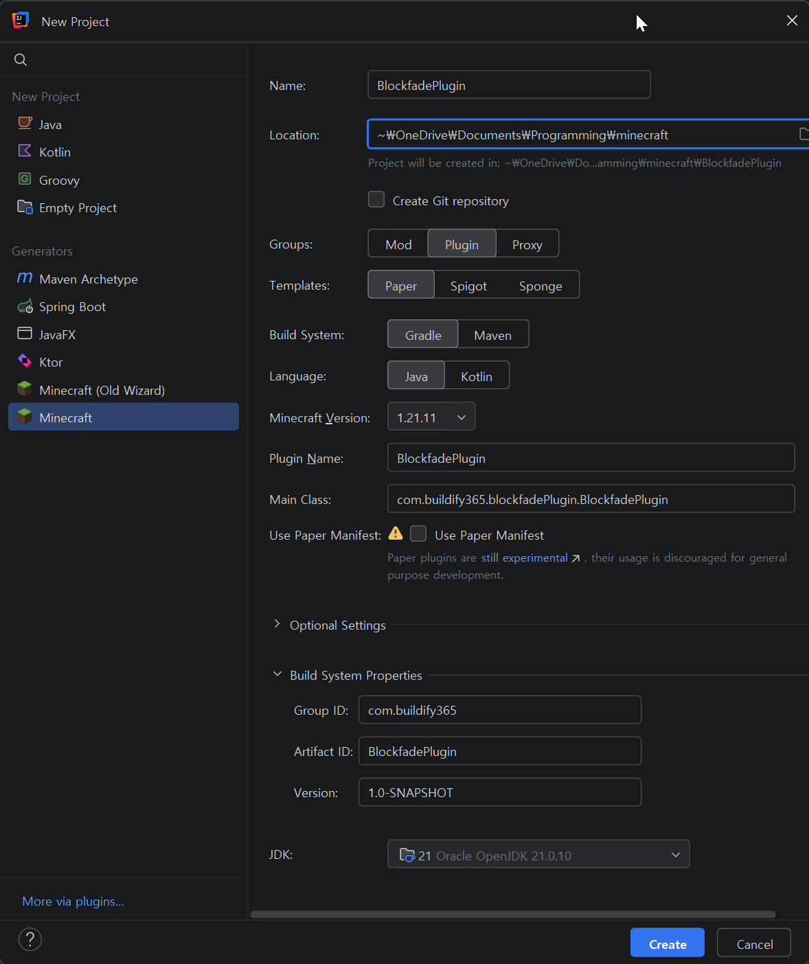Image resolution: width=809 pixels, height=964 pixels.
Task: Click the Create button
Action: click(x=668, y=943)
